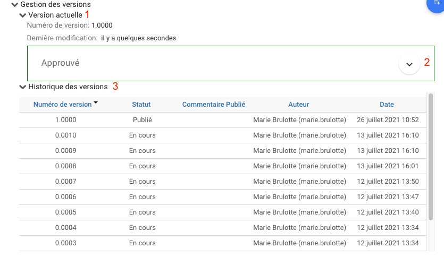Collapse the Version actuelle section
Image resolution: width=444 pixels, height=257 pixels.
(x=22, y=15)
